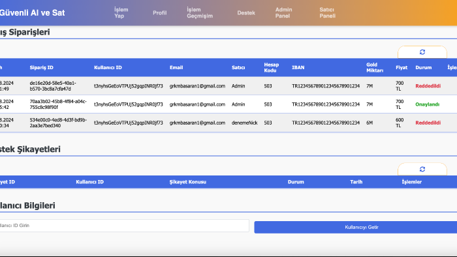Click IBAN in the 600 TL order row

coord(326,123)
